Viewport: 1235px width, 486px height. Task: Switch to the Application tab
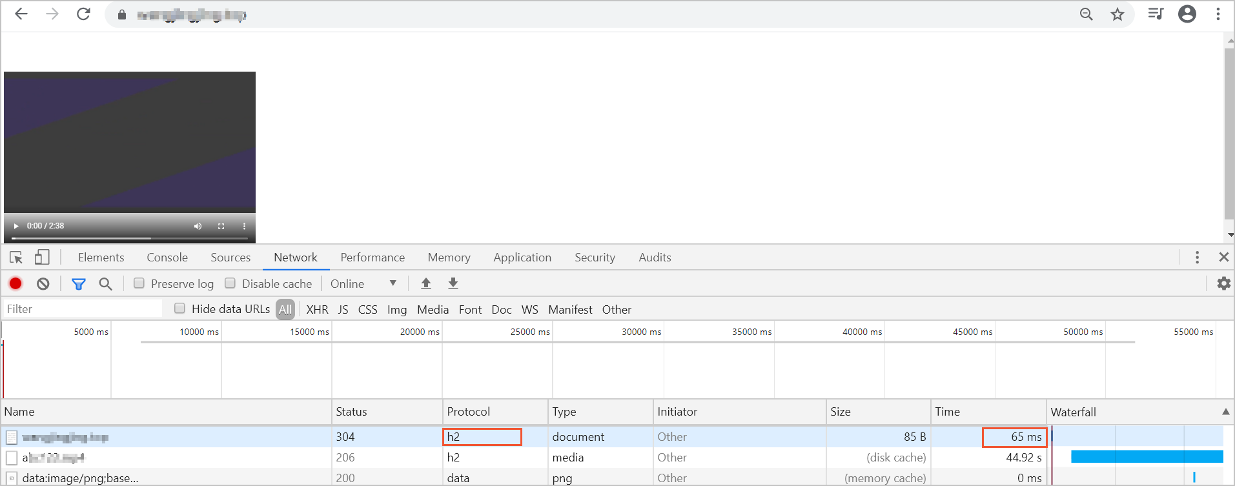[522, 258]
